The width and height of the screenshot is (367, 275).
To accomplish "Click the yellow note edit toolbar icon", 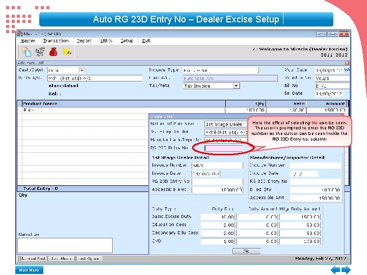I will [67, 51].
